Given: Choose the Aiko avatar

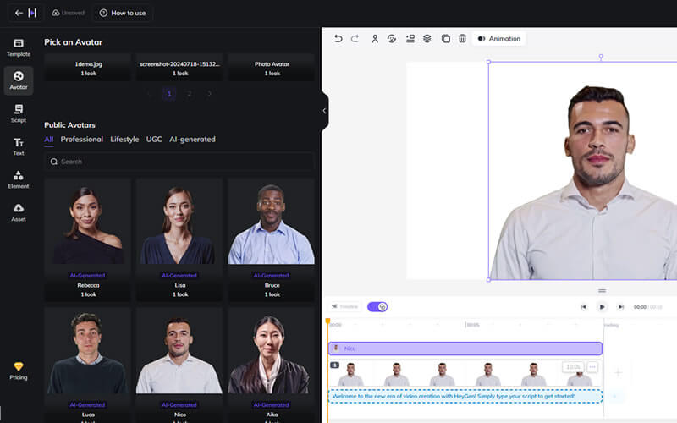Looking at the screenshot, I should pos(272,365).
